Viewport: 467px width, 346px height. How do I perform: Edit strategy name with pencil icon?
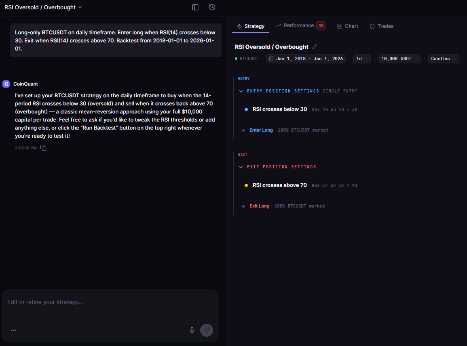click(x=315, y=47)
